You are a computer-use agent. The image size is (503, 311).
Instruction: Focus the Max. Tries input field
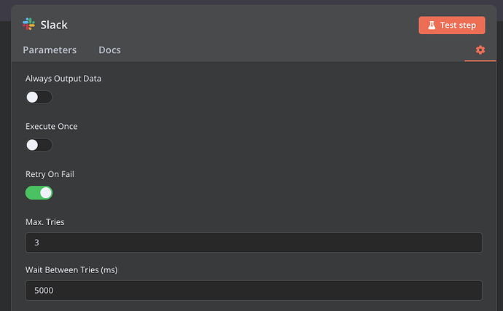(253, 243)
